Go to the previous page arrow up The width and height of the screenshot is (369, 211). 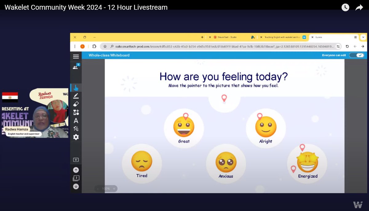coord(76,170)
